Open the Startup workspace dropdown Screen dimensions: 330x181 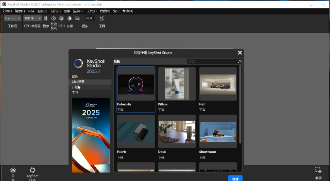tap(13, 18)
